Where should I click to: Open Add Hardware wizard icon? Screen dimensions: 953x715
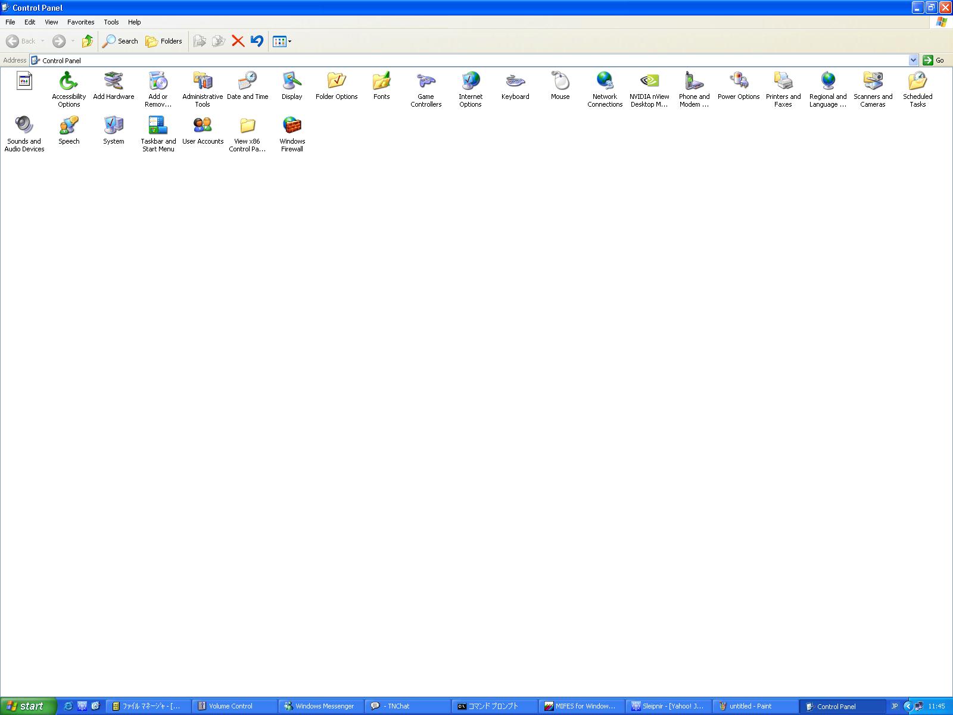pyautogui.click(x=113, y=82)
